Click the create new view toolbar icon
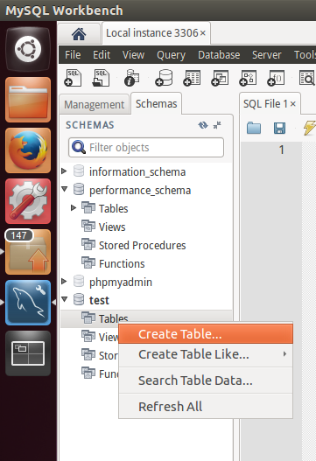The width and height of the screenshot is (316, 461). point(220,78)
